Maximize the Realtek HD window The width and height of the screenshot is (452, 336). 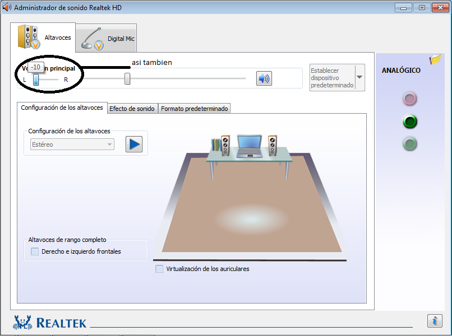pyautogui.click(x=422, y=8)
